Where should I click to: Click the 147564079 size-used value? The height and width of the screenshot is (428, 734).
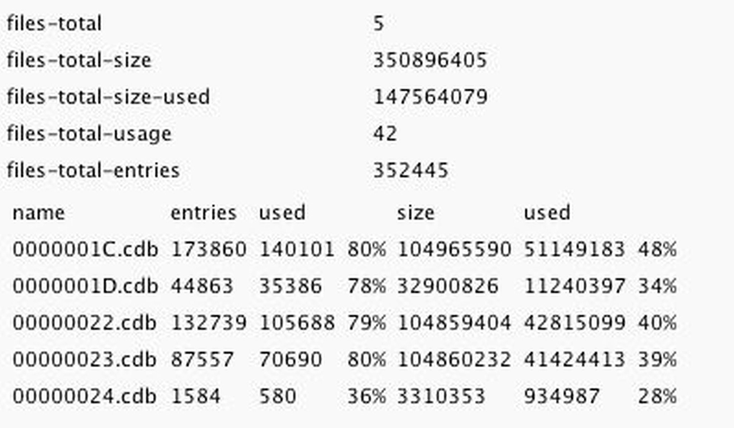click(x=430, y=97)
